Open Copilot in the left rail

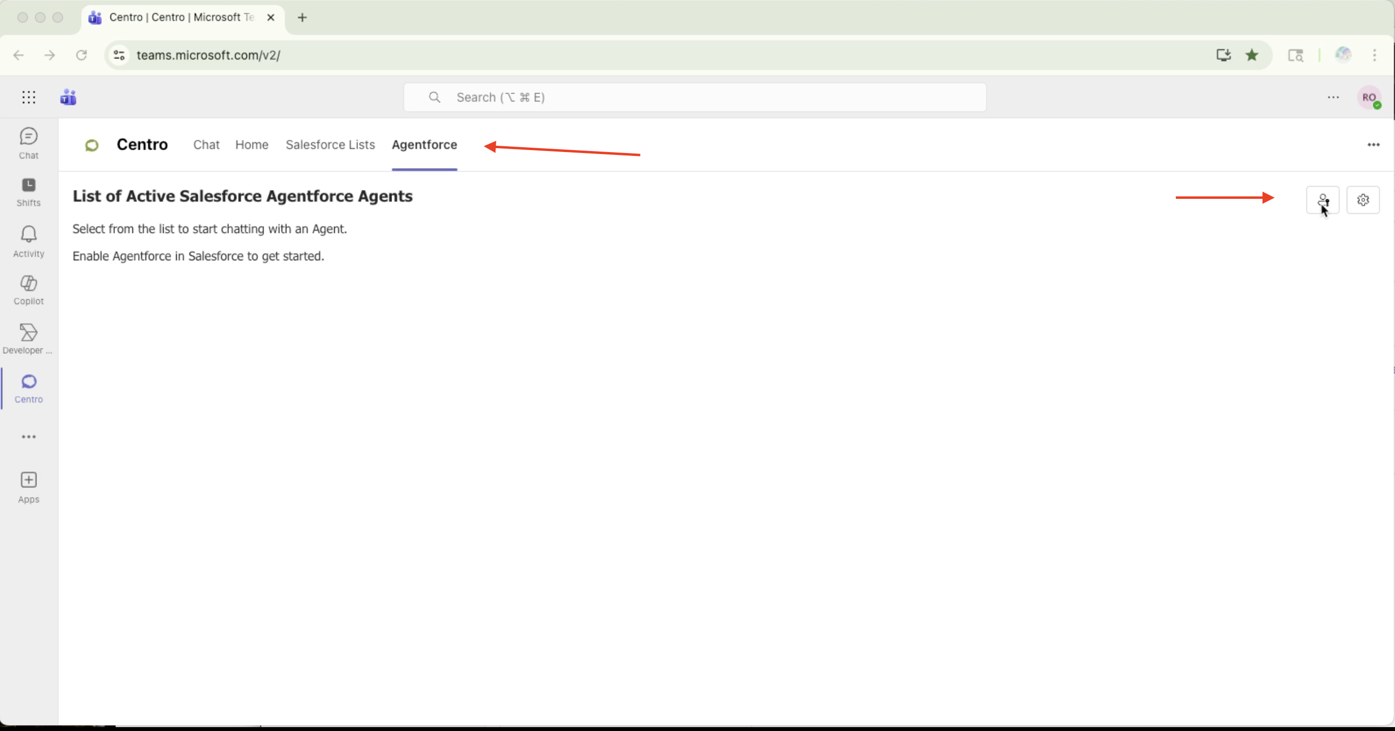coord(29,290)
